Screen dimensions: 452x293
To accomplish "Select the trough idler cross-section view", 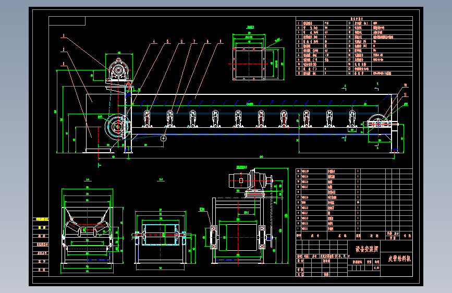I will [87, 235].
